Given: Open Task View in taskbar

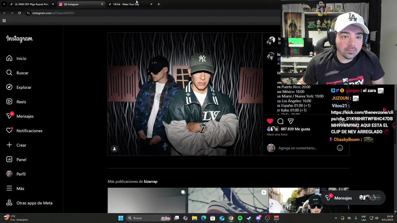Looking at the screenshot, I should click(176, 218).
